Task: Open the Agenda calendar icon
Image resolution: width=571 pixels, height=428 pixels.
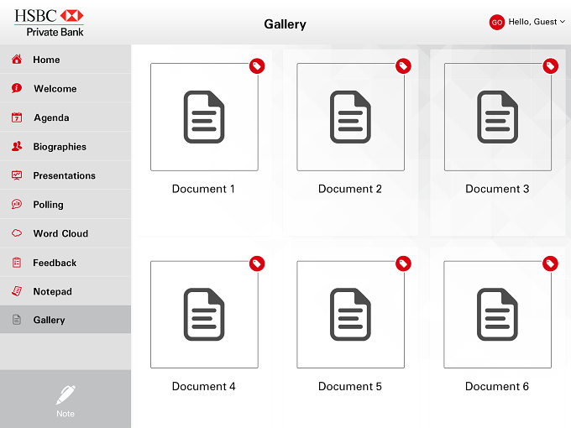Action: [x=17, y=117]
